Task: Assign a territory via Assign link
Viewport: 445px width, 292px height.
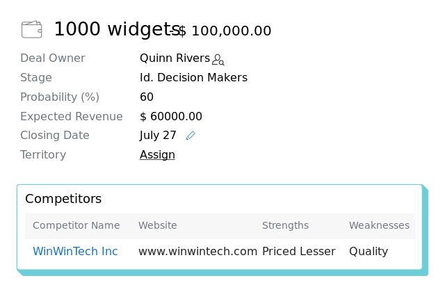Action: pyautogui.click(x=157, y=154)
